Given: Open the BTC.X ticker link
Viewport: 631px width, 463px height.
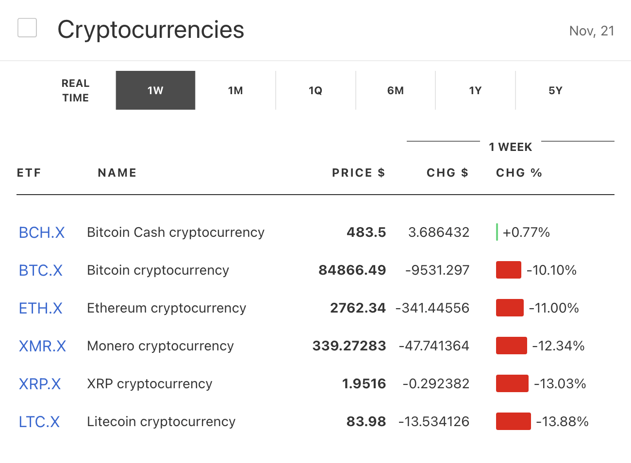Looking at the screenshot, I should point(41,270).
